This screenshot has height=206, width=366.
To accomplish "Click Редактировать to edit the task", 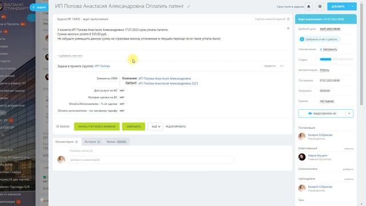I will point(176,126).
